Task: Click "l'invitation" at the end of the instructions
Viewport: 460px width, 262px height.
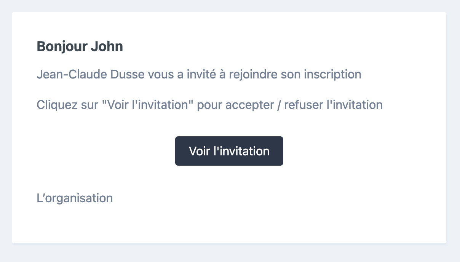Action: (x=355, y=104)
